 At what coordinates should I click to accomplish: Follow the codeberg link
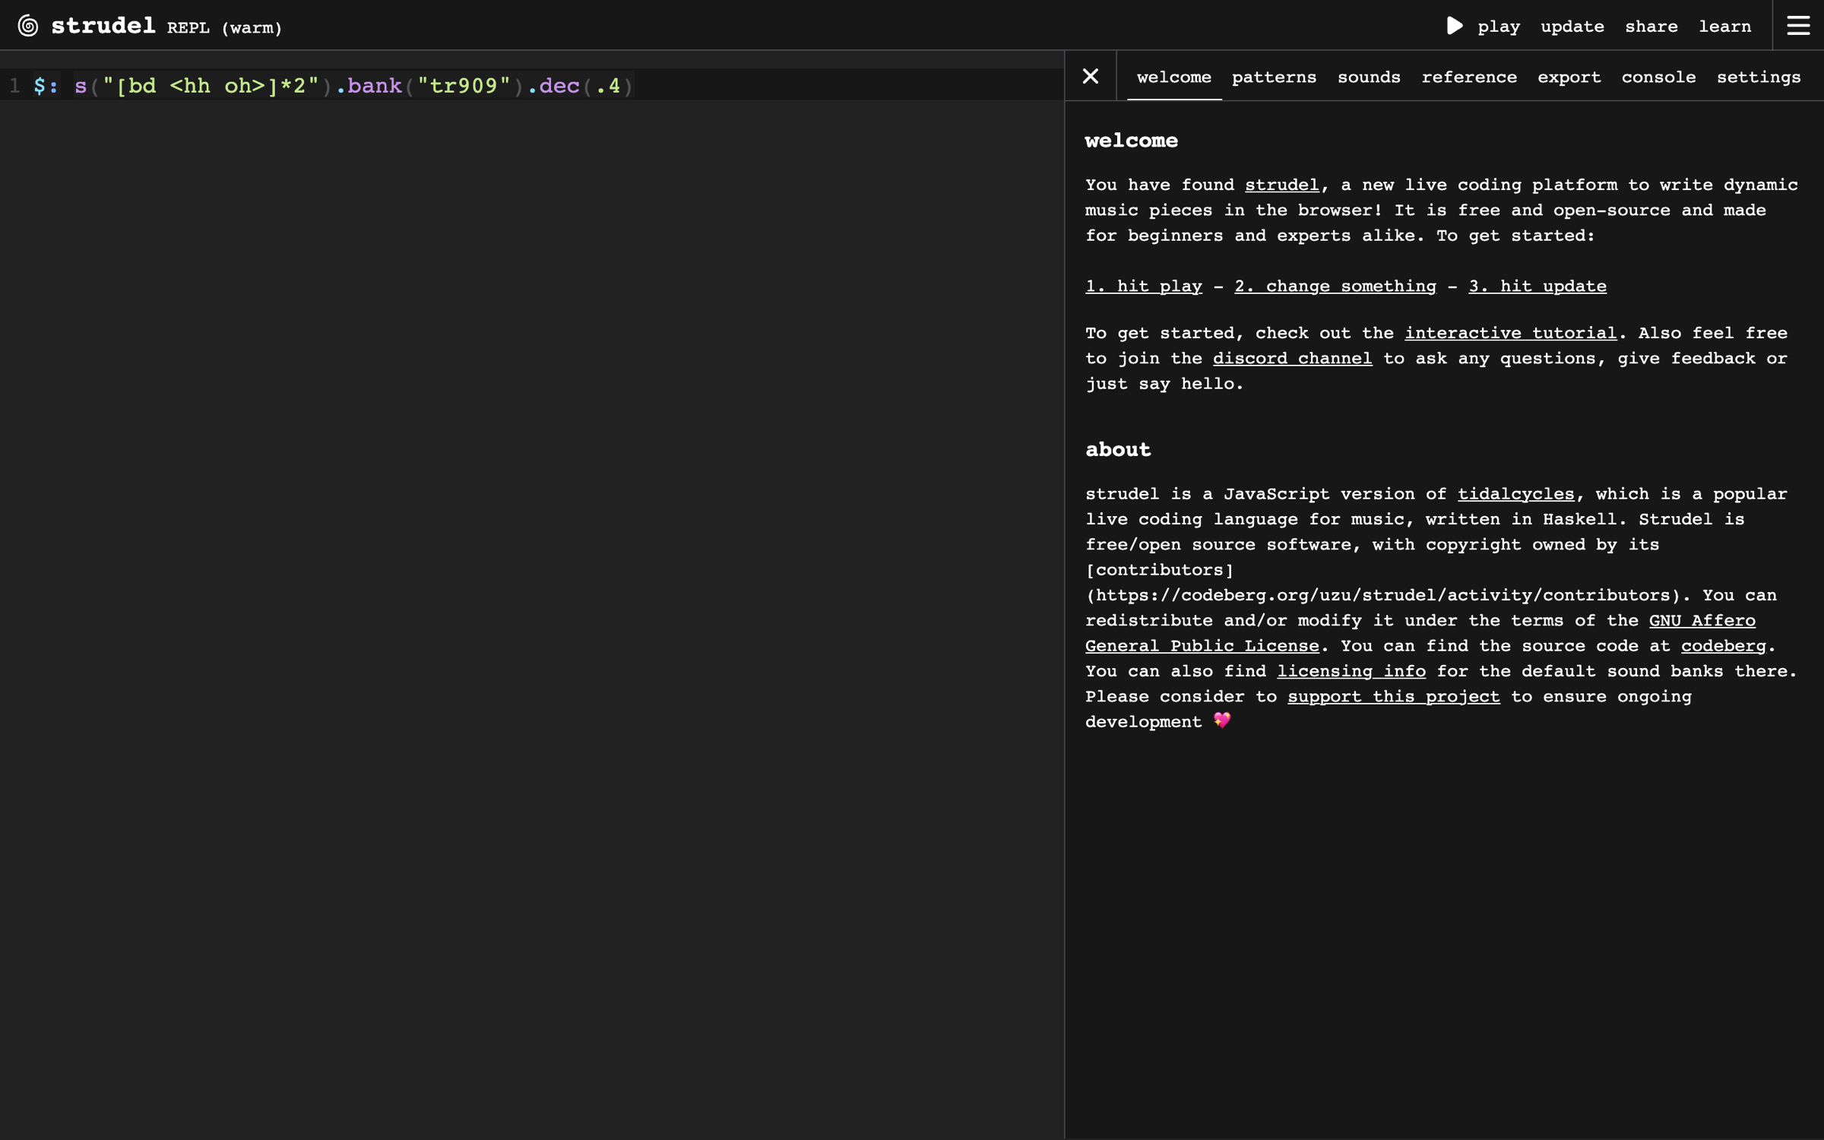tap(1723, 645)
